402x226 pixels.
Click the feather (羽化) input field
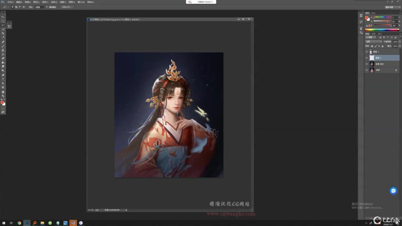click(39, 7)
